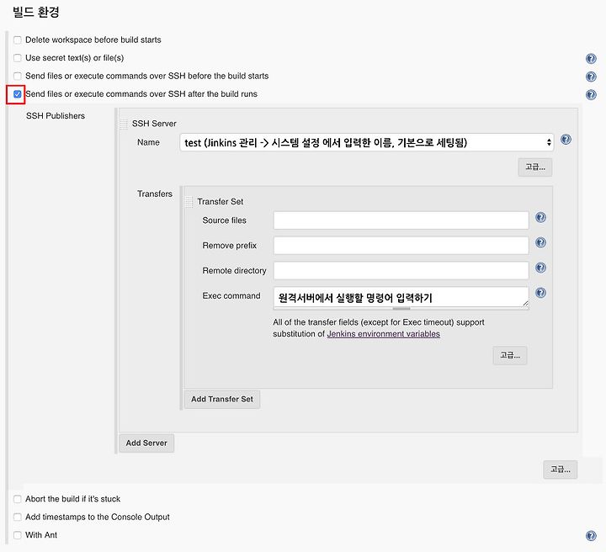Click the Exec command resize grip
This screenshot has height=552, width=606.
(x=525, y=303)
